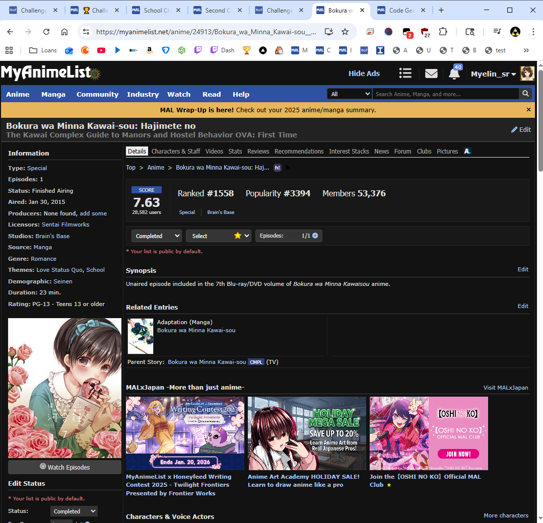Click into the Search Anime, Manga input
The width and height of the screenshot is (543, 523).
coord(445,94)
